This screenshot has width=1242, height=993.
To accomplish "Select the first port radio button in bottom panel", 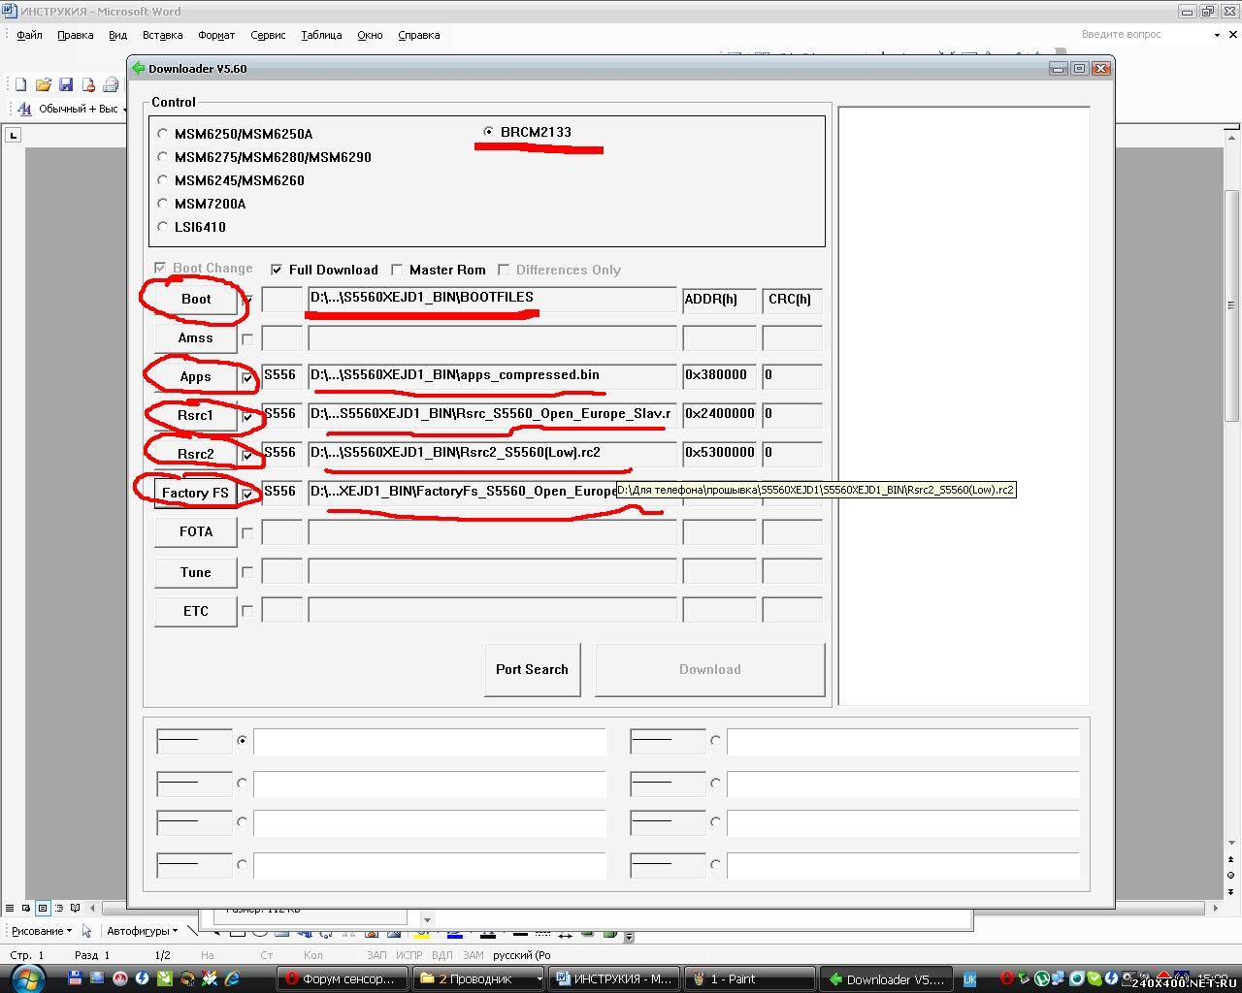I will point(243,740).
